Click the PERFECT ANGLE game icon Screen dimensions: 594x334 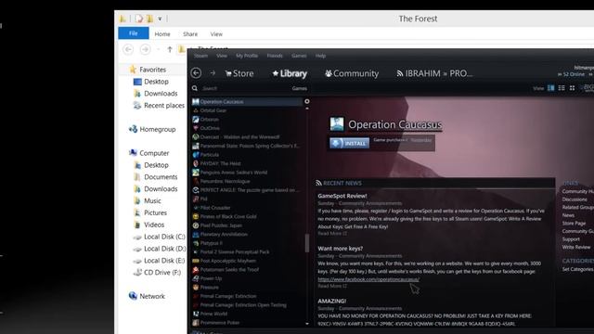(196, 190)
